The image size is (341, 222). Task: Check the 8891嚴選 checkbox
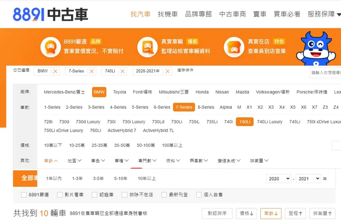point(24,195)
